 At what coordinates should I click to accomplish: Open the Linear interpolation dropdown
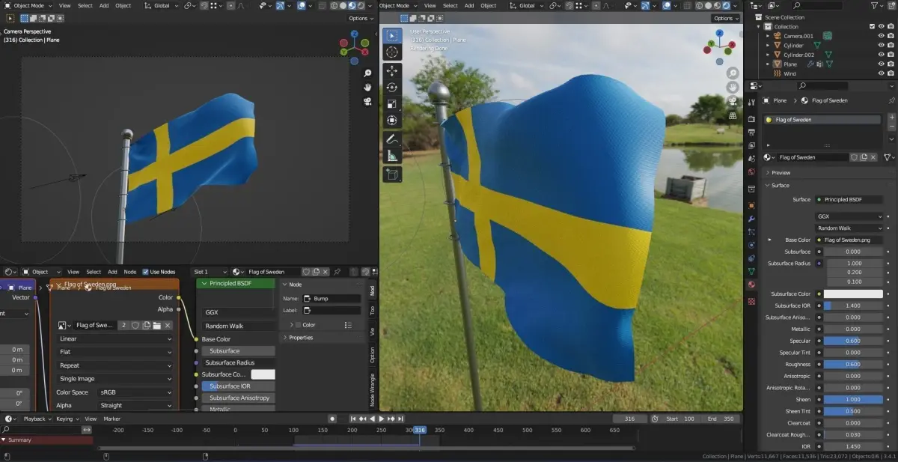tap(115, 338)
